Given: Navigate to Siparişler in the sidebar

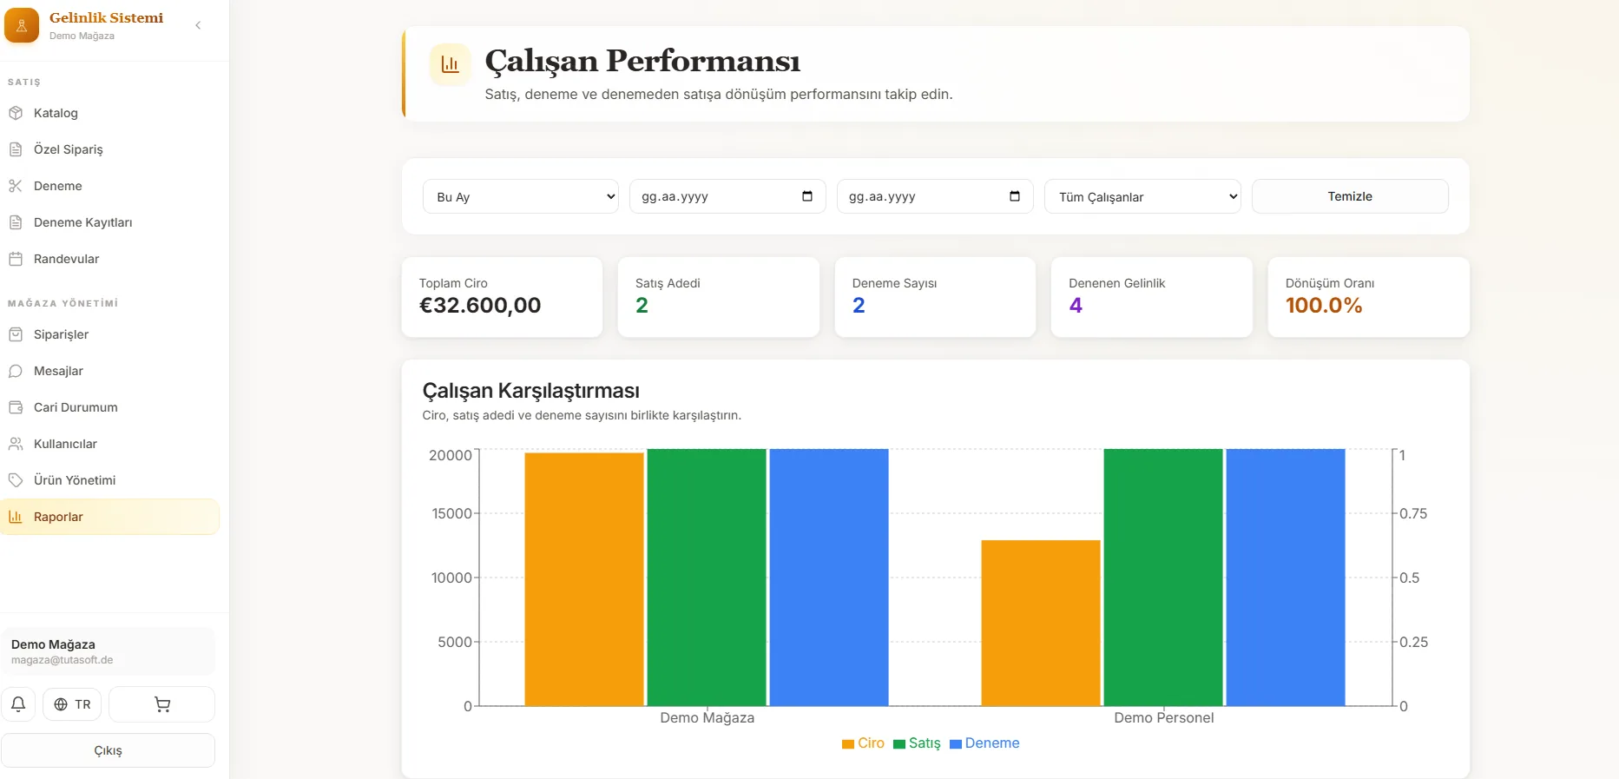Looking at the screenshot, I should (109, 334).
